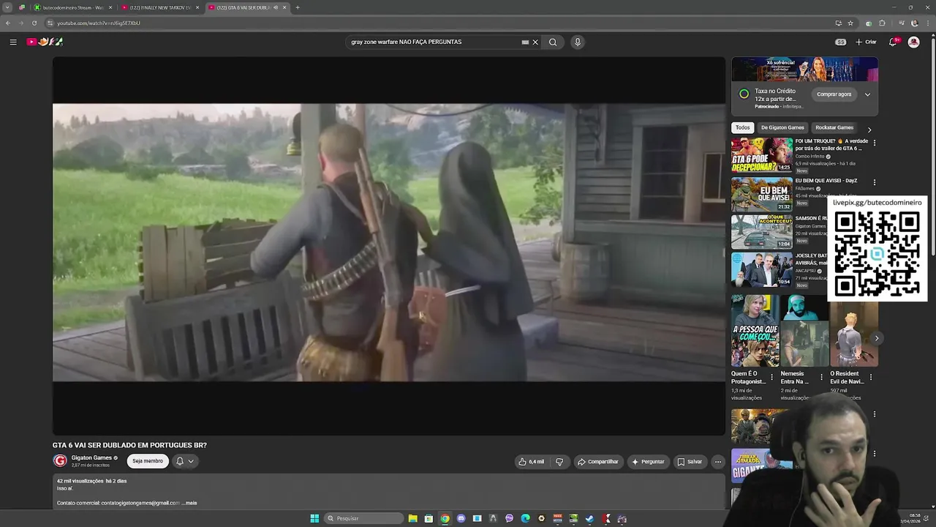
Task: Bookmark this page with the star icon
Action: 850,23
